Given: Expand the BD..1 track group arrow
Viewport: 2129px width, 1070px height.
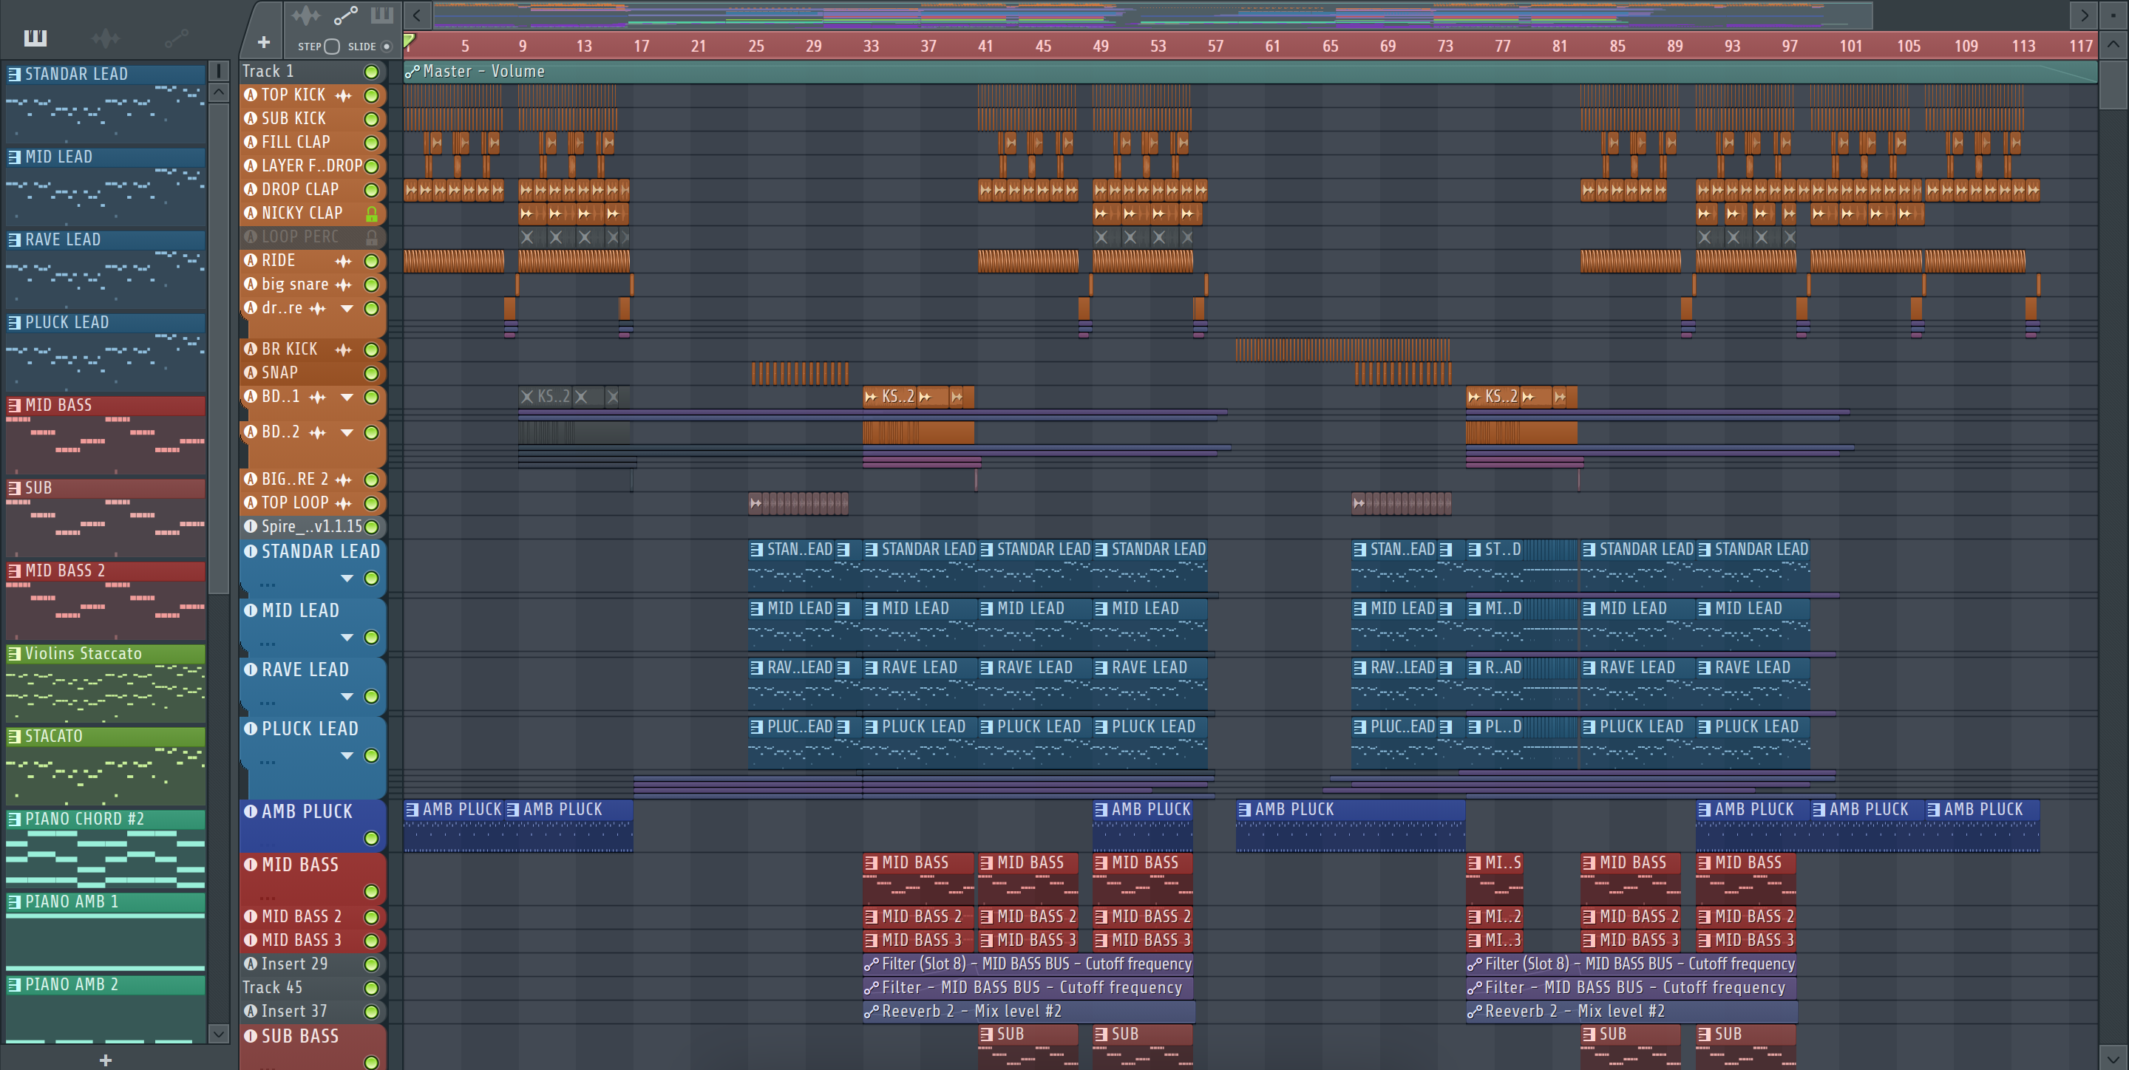Looking at the screenshot, I should coord(347,398).
